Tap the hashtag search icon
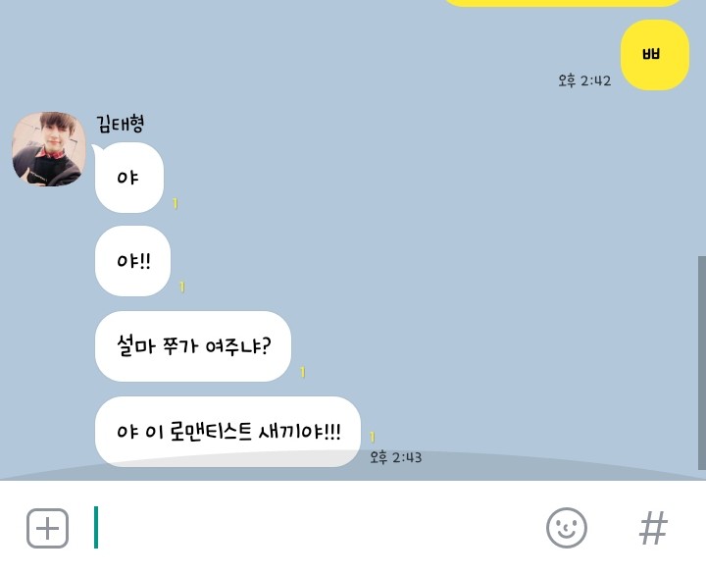Screen dimensions: 706x575 pyautogui.click(x=653, y=528)
